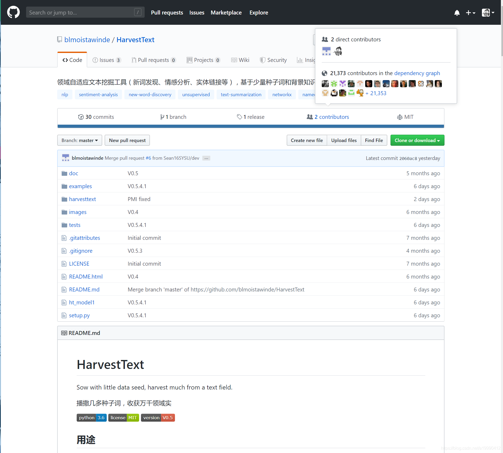The width and height of the screenshot is (503, 453).
Task: Click the unsupervised topic tag
Action: (x=196, y=94)
